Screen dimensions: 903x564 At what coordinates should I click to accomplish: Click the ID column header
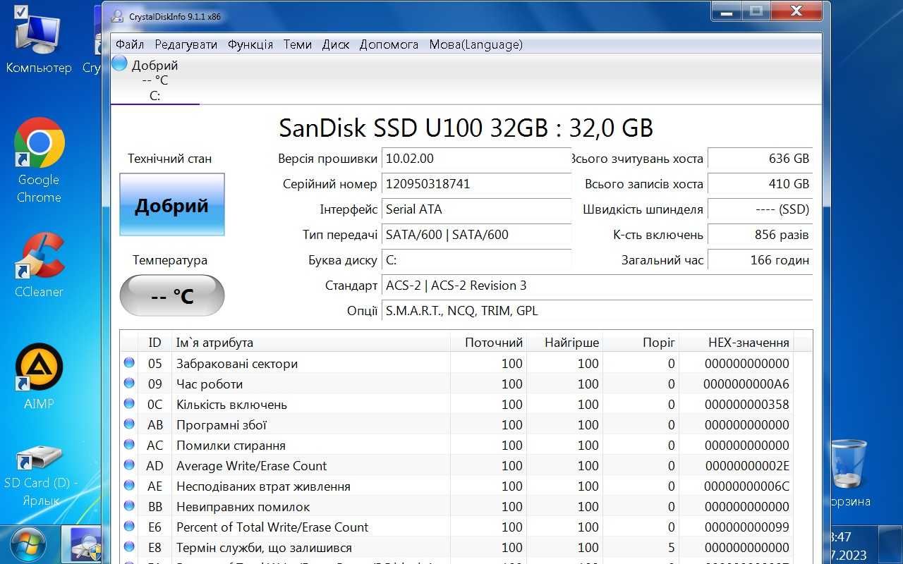pos(154,343)
